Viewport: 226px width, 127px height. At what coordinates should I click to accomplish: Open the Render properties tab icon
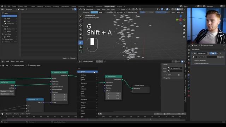[189, 50]
